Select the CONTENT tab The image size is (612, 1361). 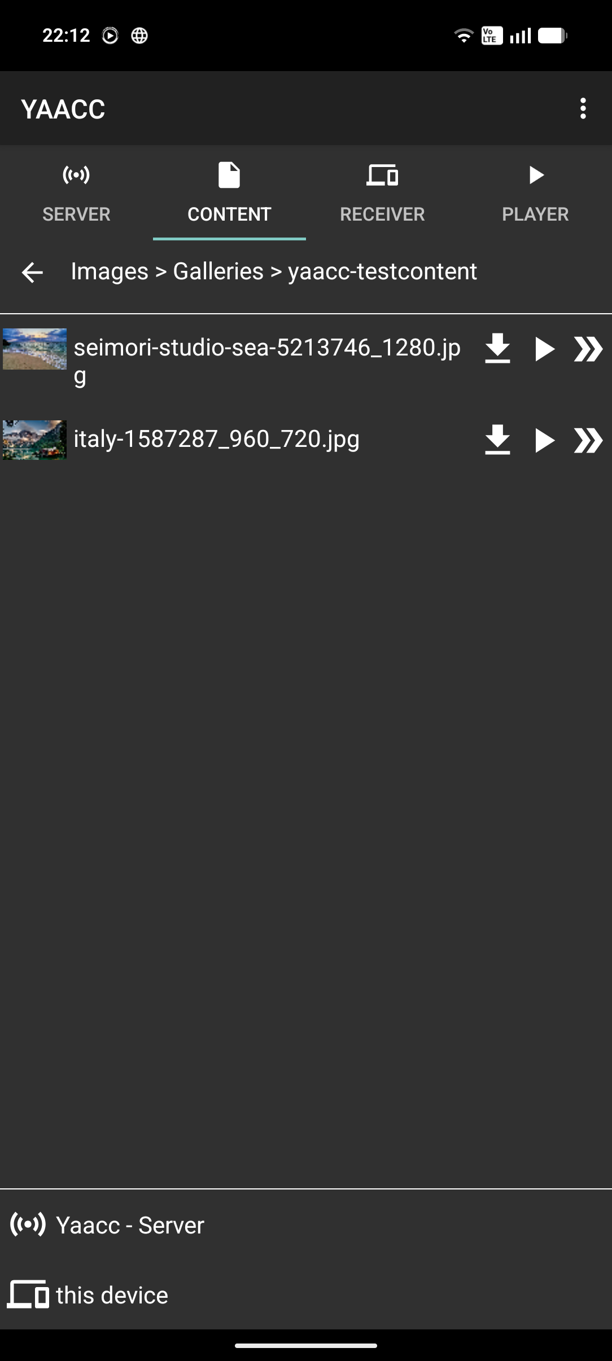(x=229, y=193)
